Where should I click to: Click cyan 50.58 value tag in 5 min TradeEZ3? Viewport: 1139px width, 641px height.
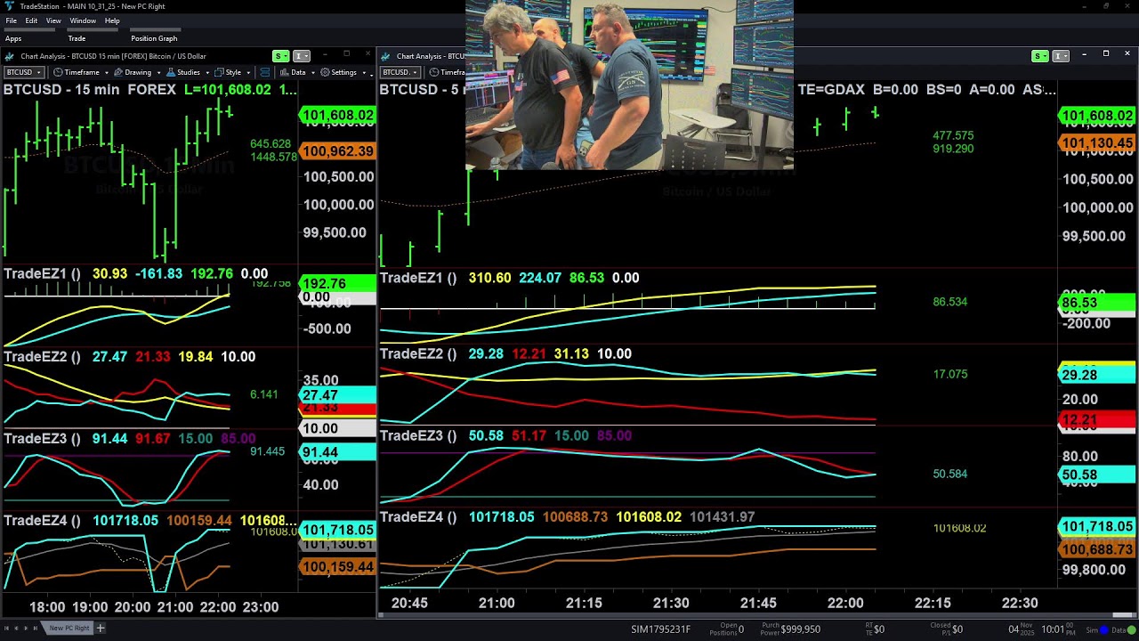point(1097,475)
